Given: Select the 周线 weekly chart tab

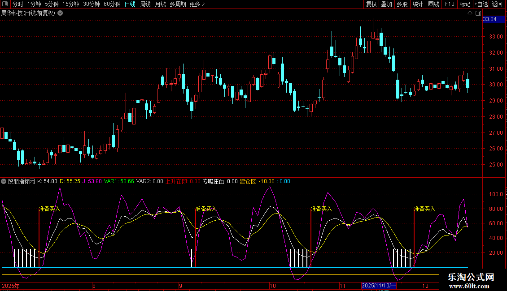Looking at the screenshot, I should pyautogui.click(x=145, y=4).
